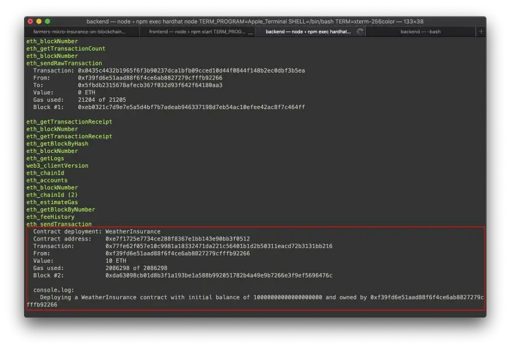Viewport: 510px width, 349px height.
Task: Click the busy spinner on the active backend tab
Action: point(359,31)
